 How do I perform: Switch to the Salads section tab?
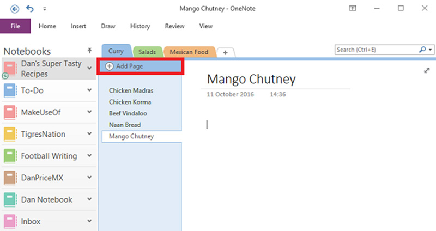[147, 52]
